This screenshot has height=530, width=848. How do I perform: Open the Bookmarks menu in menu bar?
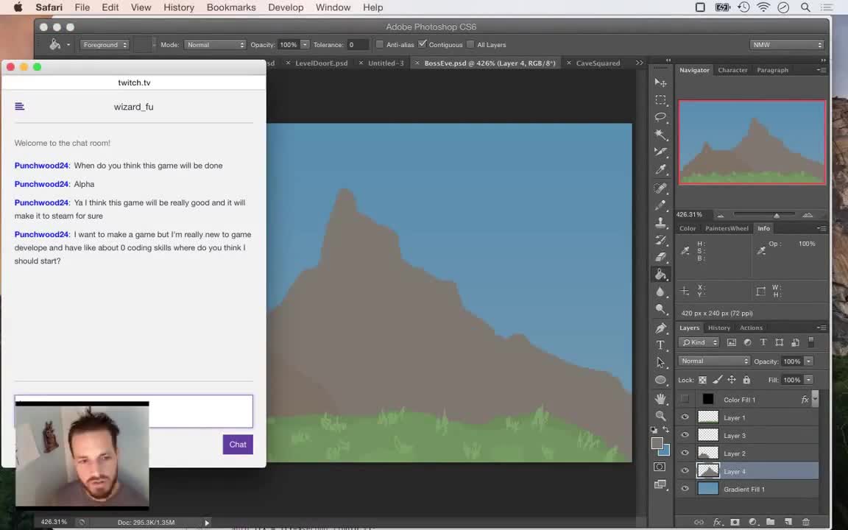[231, 7]
